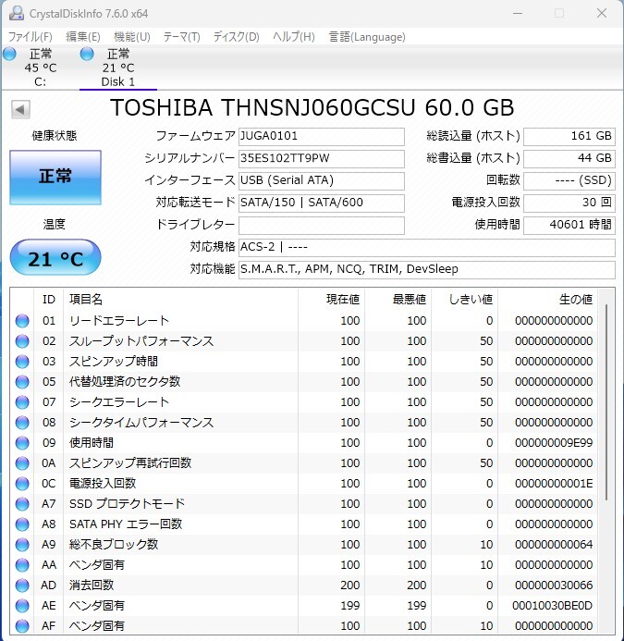
Task: Click the 生の値 column header
Action: (547, 300)
